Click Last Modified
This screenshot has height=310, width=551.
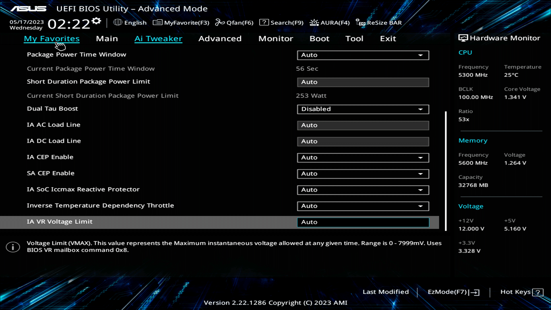pos(386,292)
